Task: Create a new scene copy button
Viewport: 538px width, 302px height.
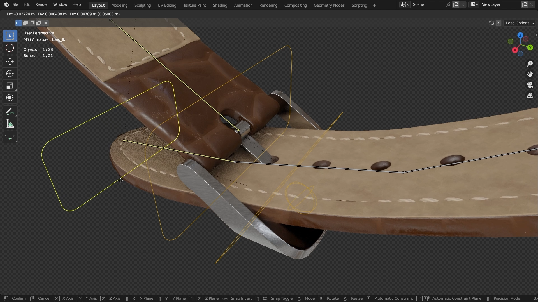Action: [x=456, y=4]
